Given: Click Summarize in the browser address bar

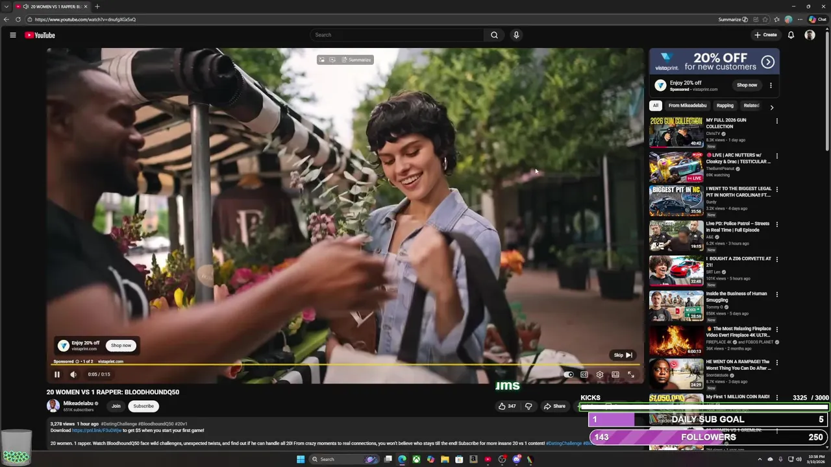Looking at the screenshot, I should 732,19.
